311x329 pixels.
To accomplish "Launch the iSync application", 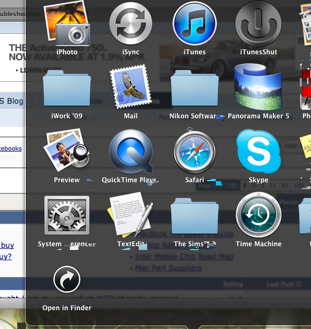I will pos(131,24).
